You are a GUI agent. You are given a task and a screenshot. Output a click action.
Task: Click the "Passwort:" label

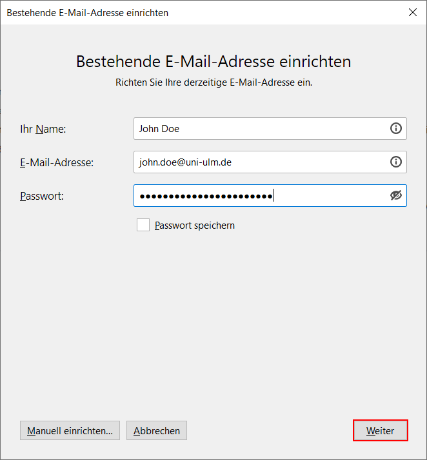click(x=42, y=196)
